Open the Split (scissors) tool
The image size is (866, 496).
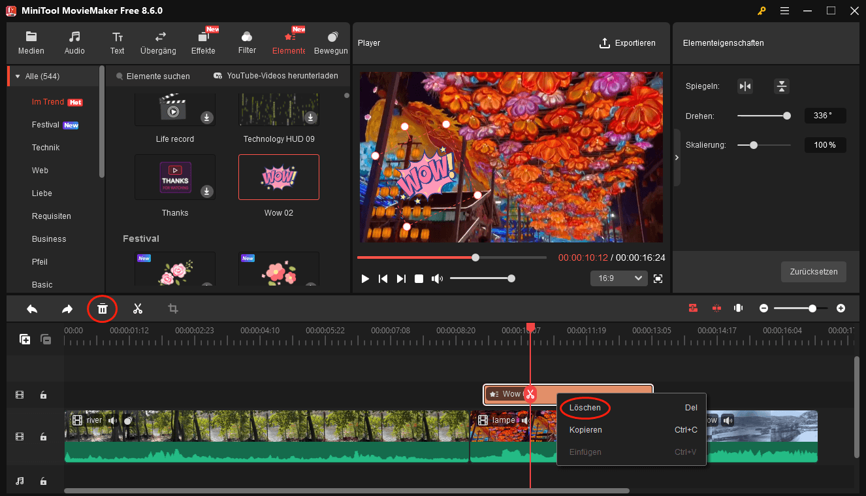click(138, 308)
